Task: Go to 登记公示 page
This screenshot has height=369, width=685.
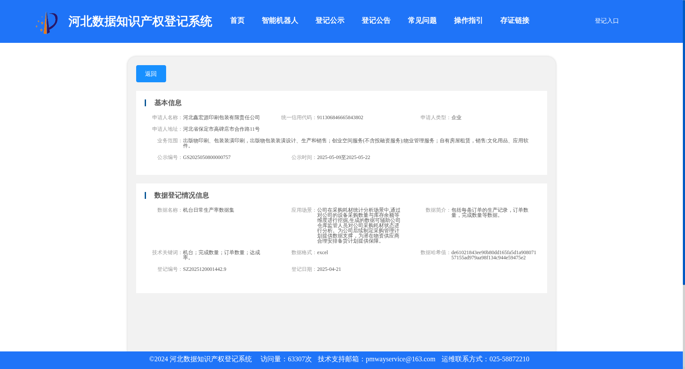Action: click(x=330, y=21)
